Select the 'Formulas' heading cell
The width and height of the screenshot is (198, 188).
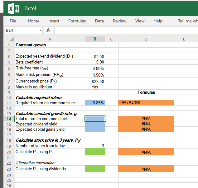tap(146, 92)
